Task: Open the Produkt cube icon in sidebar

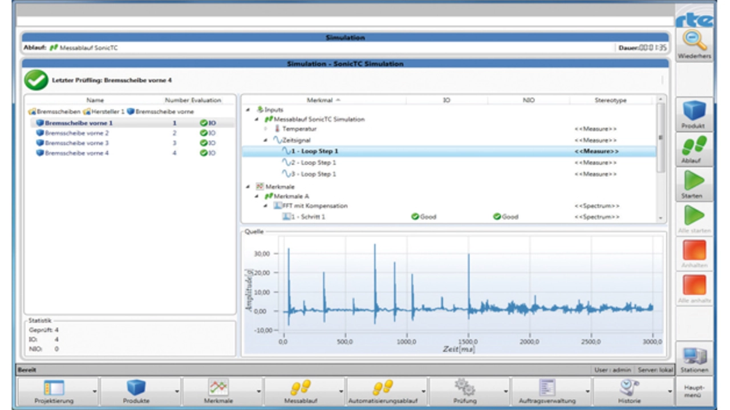Action: 694,111
